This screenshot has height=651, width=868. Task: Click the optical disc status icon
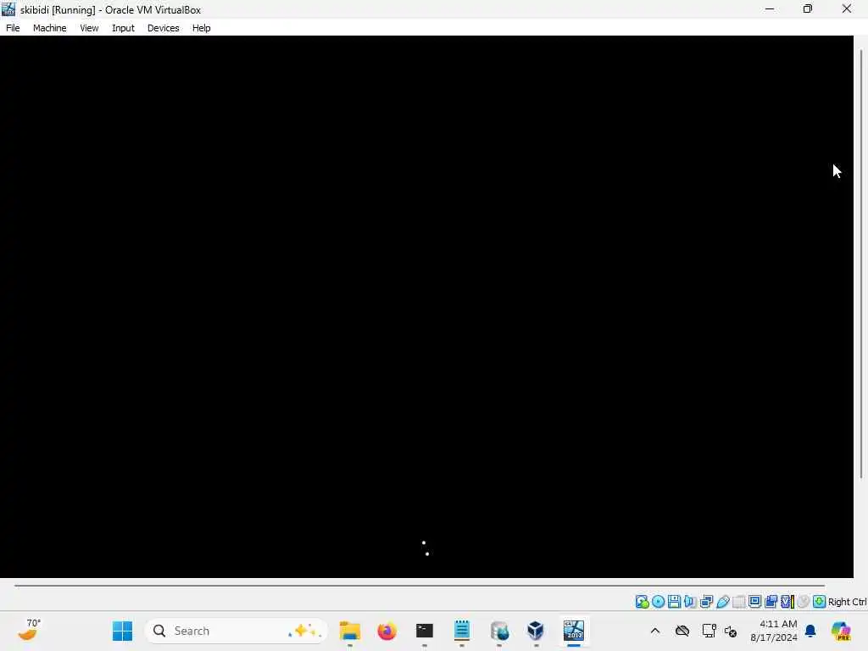click(658, 602)
